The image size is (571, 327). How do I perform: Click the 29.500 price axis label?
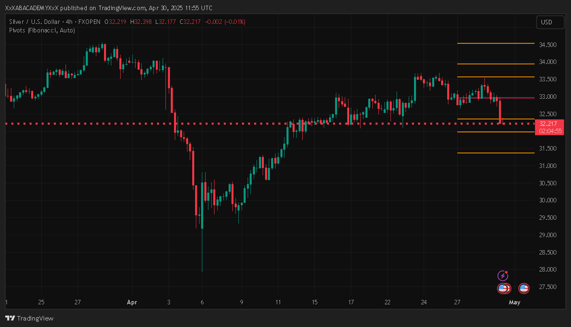548,218
